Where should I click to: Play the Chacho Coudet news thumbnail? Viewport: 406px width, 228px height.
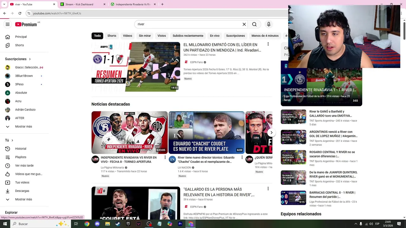click(206, 132)
